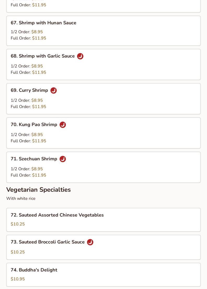Click Full Order price for Szechuan Shrimp
Image resolution: width=207 pixels, height=289 pixels.
pyautogui.click(x=39, y=175)
